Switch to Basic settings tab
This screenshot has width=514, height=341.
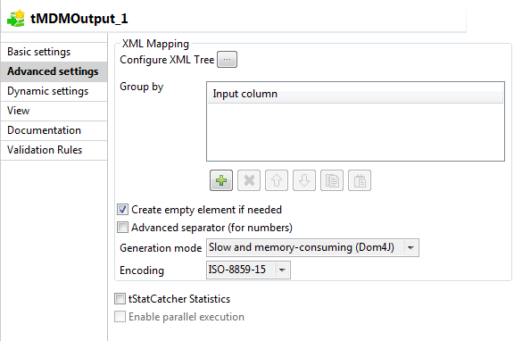coord(54,52)
